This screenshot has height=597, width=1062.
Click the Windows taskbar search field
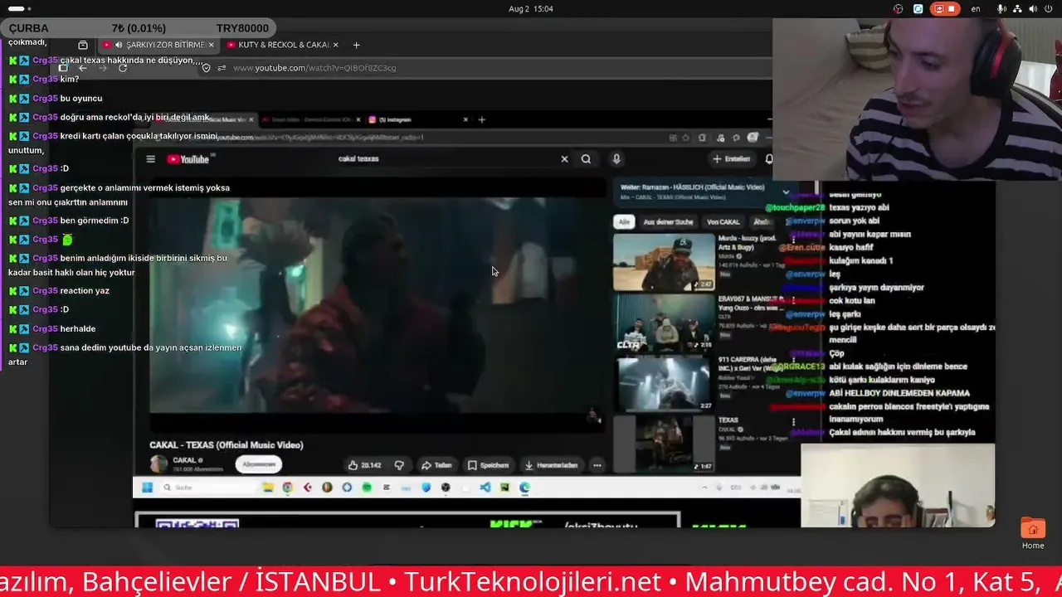207,488
